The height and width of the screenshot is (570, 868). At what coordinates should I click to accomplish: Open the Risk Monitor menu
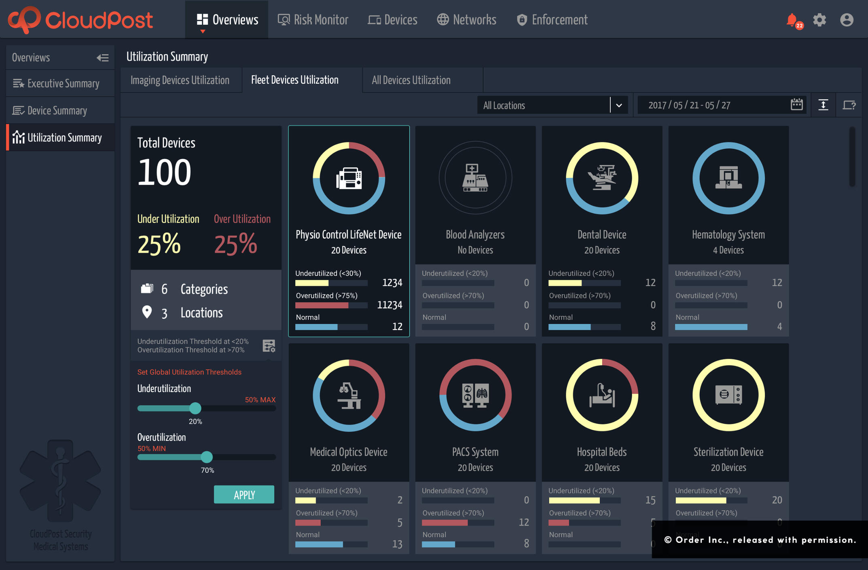313,20
